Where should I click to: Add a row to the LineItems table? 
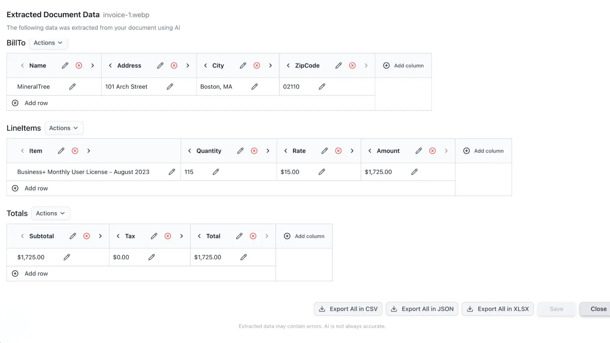pos(30,188)
